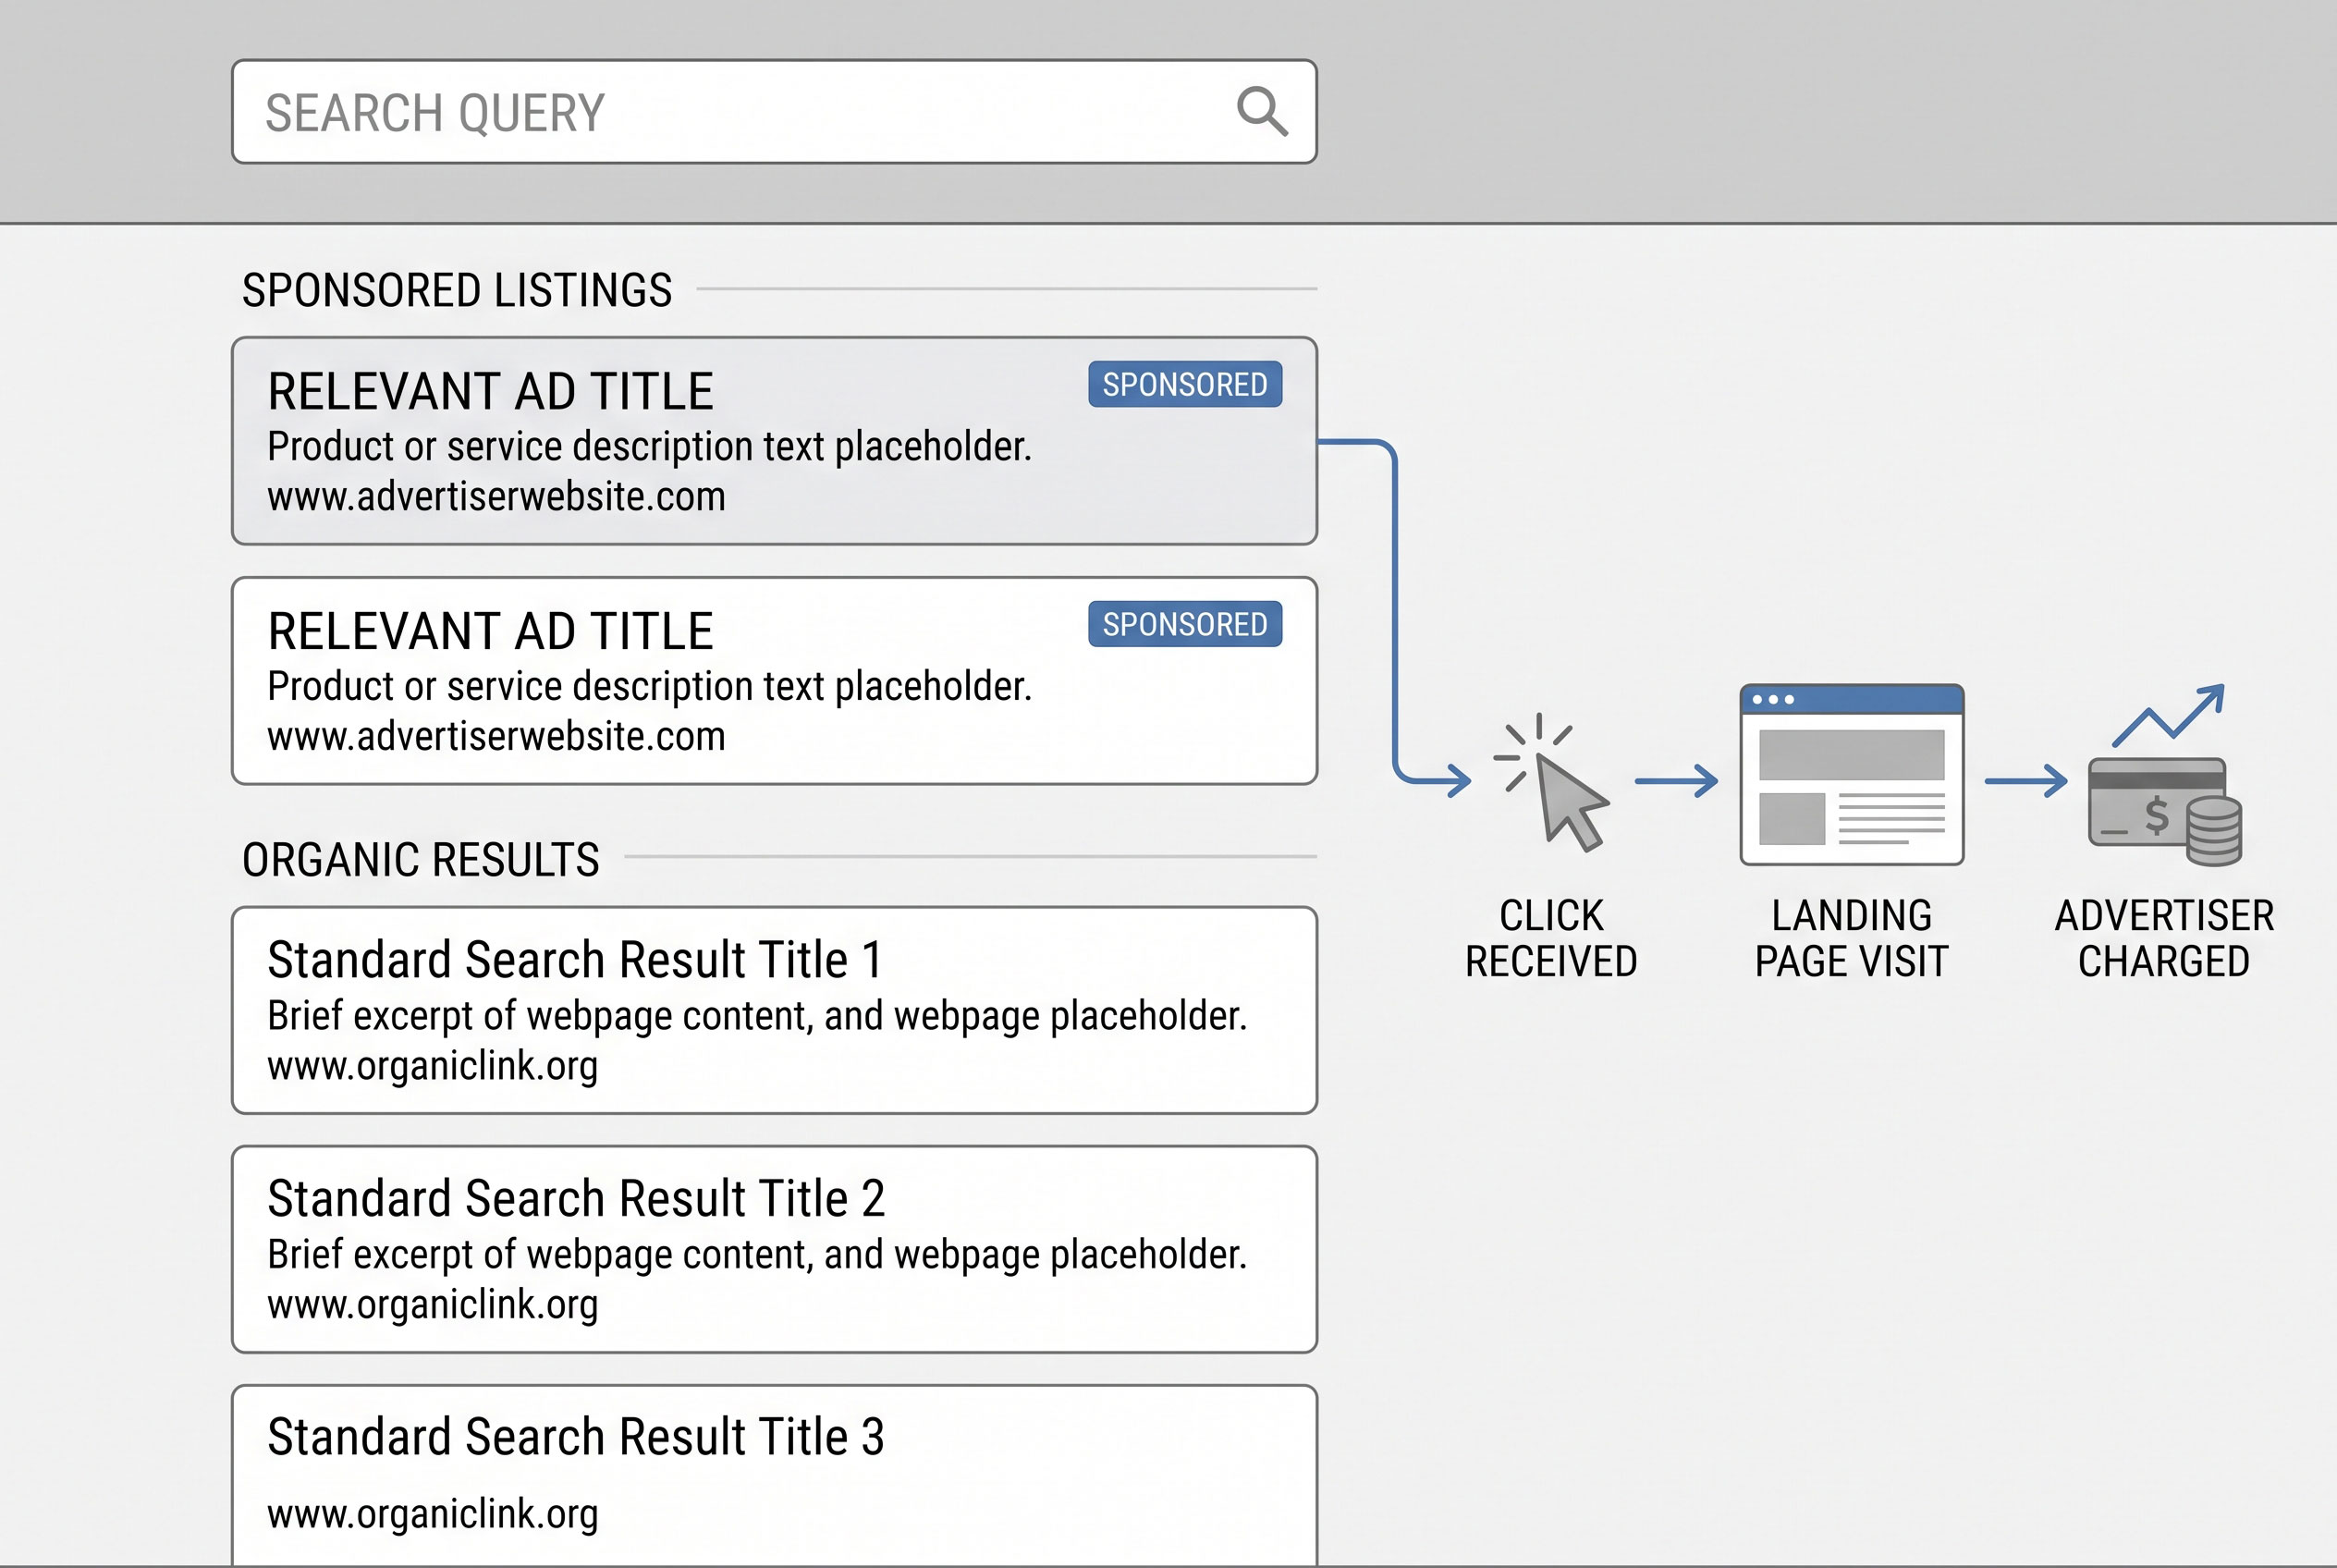The image size is (2337, 1568).
Task: Click the SPONSORED badge on the first ad
Action: (x=1185, y=384)
